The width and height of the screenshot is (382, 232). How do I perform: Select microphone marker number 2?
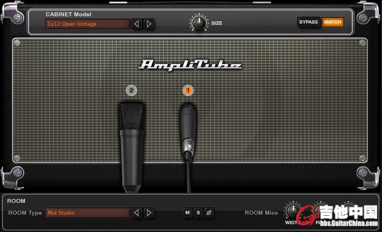(131, 90)
